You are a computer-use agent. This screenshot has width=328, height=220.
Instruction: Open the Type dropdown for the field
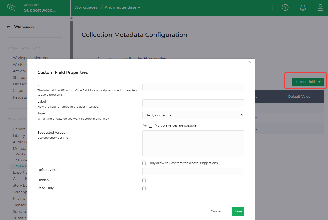(193, 115)
